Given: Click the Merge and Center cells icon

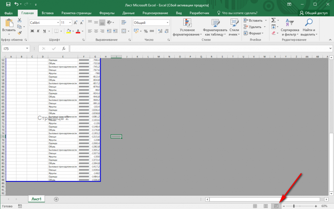Looking at the screenshot, I should tap(123, 31).
